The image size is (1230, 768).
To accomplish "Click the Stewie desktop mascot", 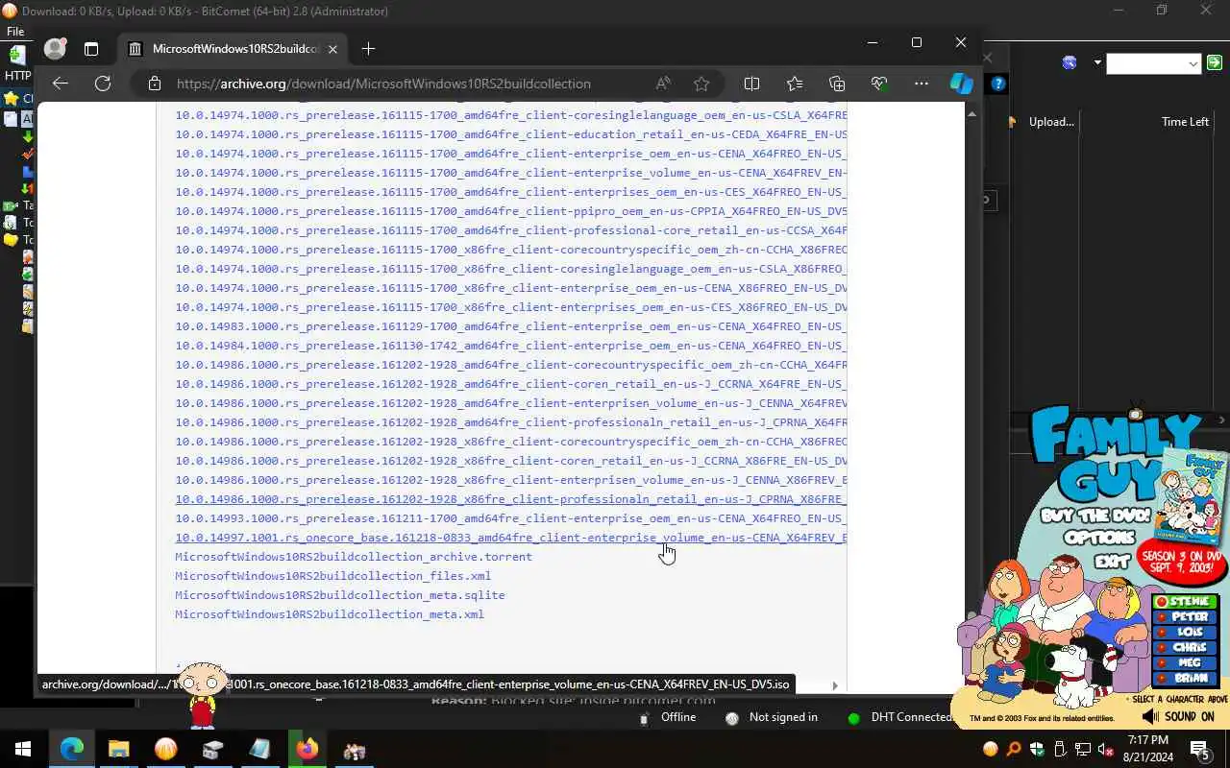I will [202, 695].
